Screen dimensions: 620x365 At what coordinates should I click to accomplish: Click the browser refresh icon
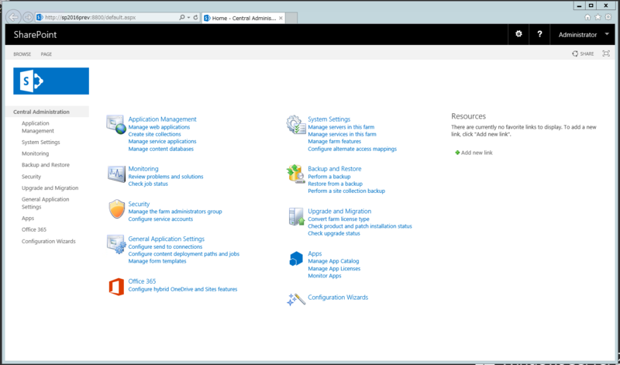[x=195, y=17]
